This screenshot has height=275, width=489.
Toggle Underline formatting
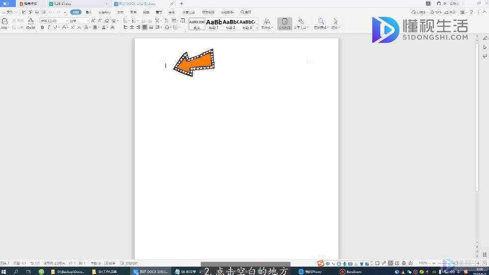point(55,27)
